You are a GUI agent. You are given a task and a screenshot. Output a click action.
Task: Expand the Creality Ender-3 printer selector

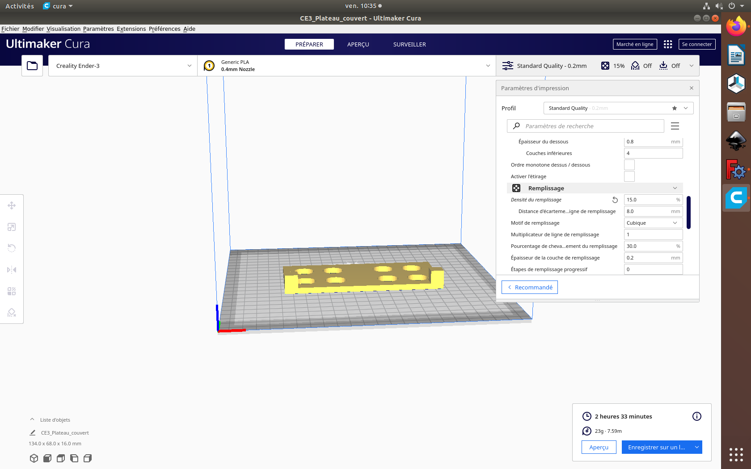pos(123,66)
